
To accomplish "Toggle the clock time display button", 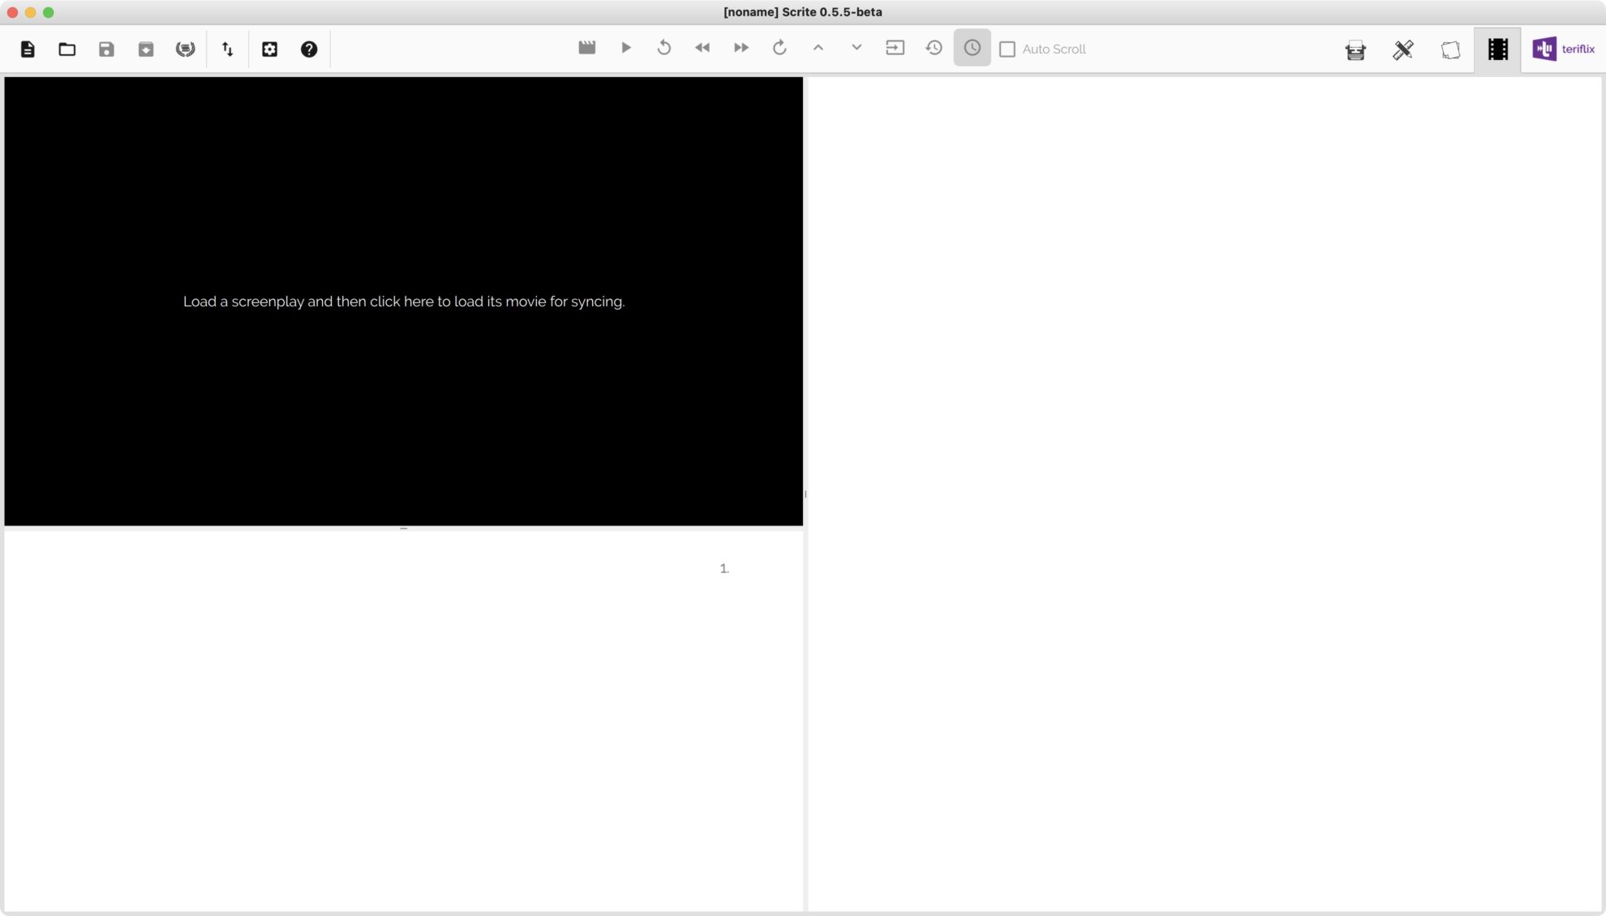I will [x=972, y=48].
